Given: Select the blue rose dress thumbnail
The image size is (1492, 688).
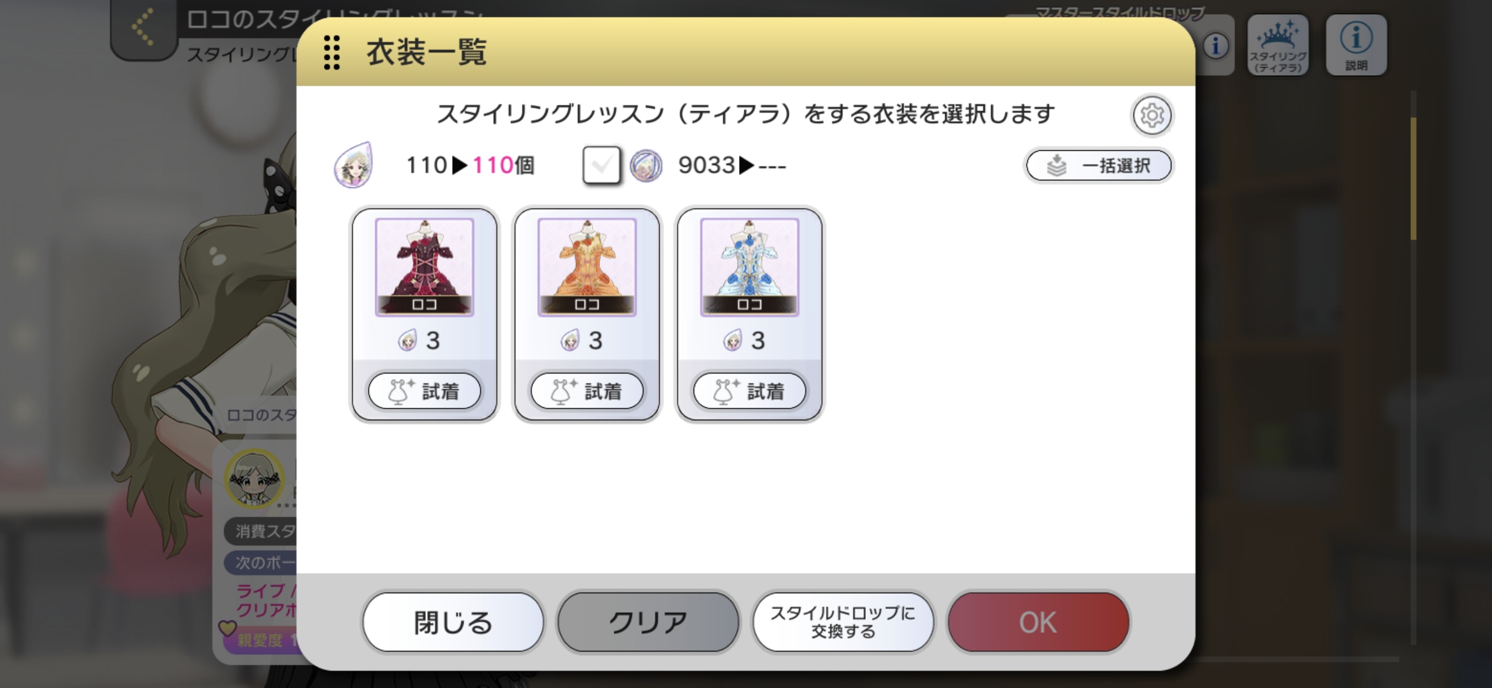Looking at the screenshot, I should point(749,267).
